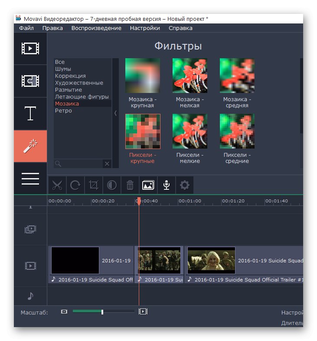Image resolution: width=317 pixels, height=341 pixels.
Task: Click the Масштаб zoom slider handle
Action: tap(102, 312)
